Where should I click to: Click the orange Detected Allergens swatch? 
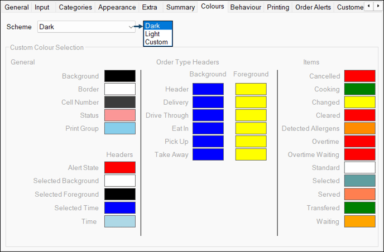359,129
